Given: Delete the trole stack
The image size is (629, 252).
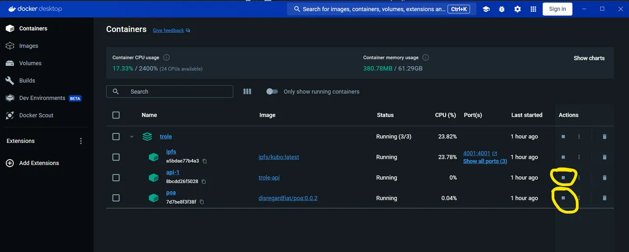Looking at the screenshot, I should coord(604,137).
